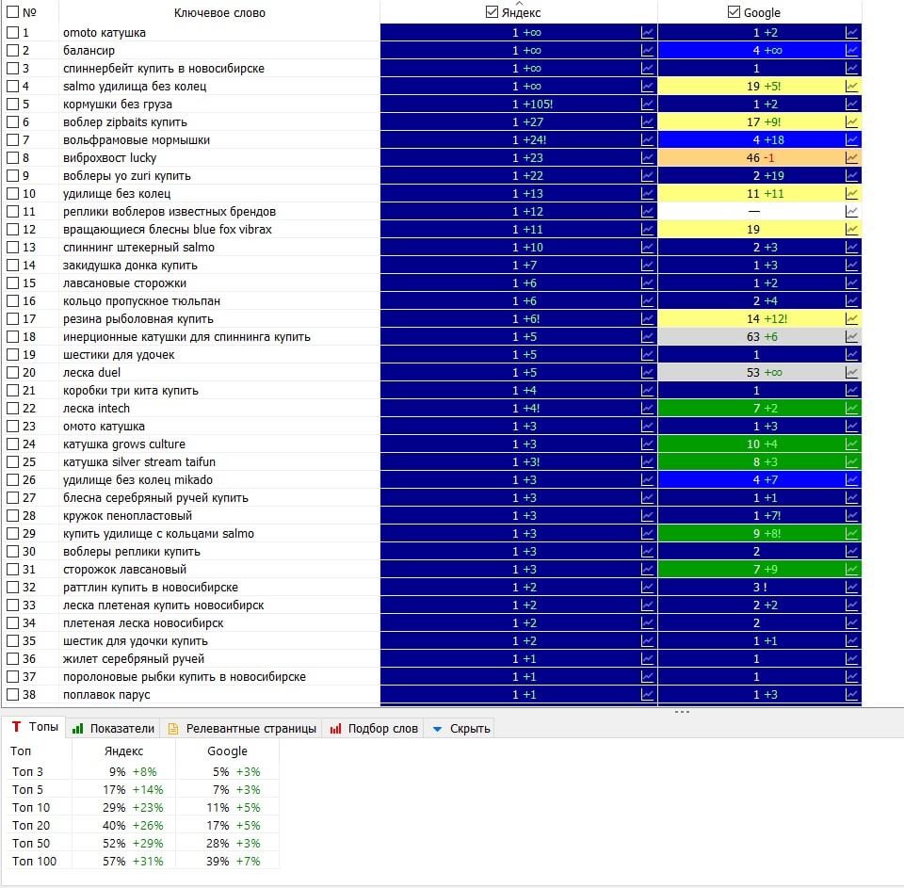Click the Топ 100 row label
Screen dimensions: 904x888
coord(35,861)
